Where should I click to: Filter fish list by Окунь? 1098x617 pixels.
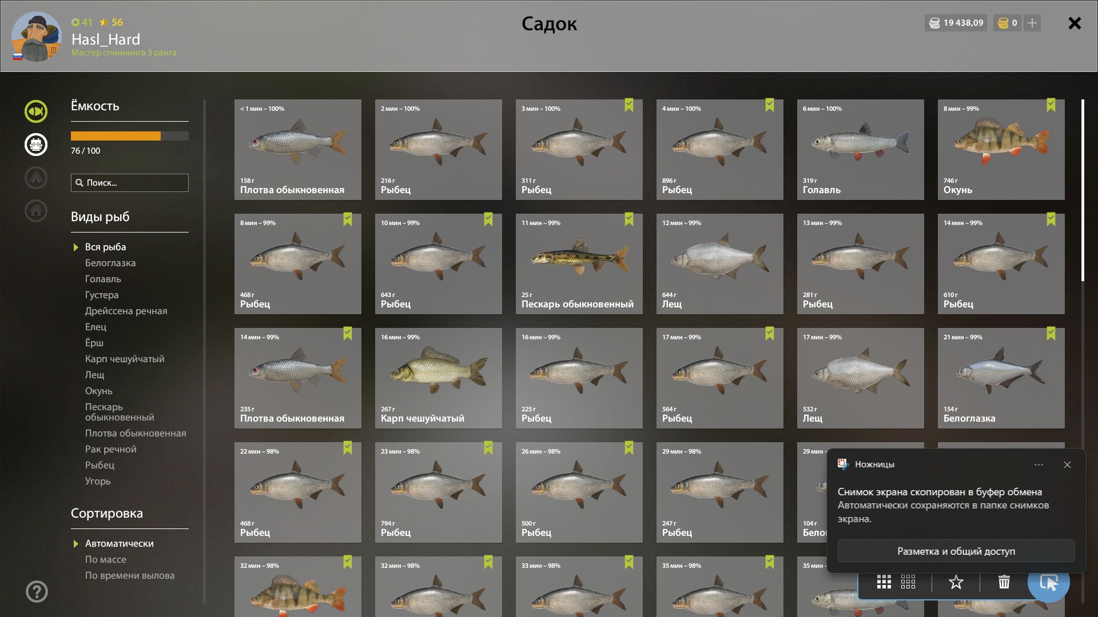coord(98,391)
